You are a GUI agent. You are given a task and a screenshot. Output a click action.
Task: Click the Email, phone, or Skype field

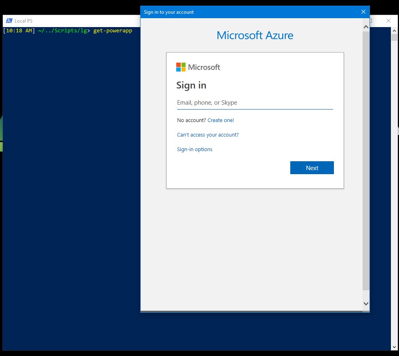pyautogui.click(x=255, y=103)
